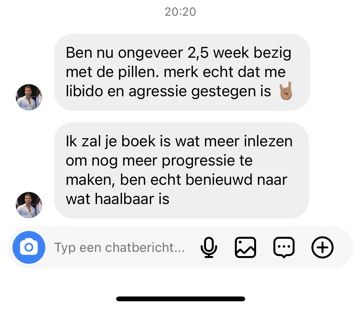
Task: Tap the words 'wat haalbaar is'
Action: click(118, 199)
